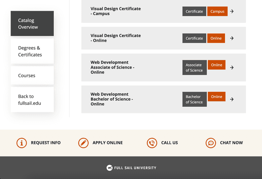Screen dimensions: 262x179
Task: Click the CALL US link text
Action: point(169,143)
